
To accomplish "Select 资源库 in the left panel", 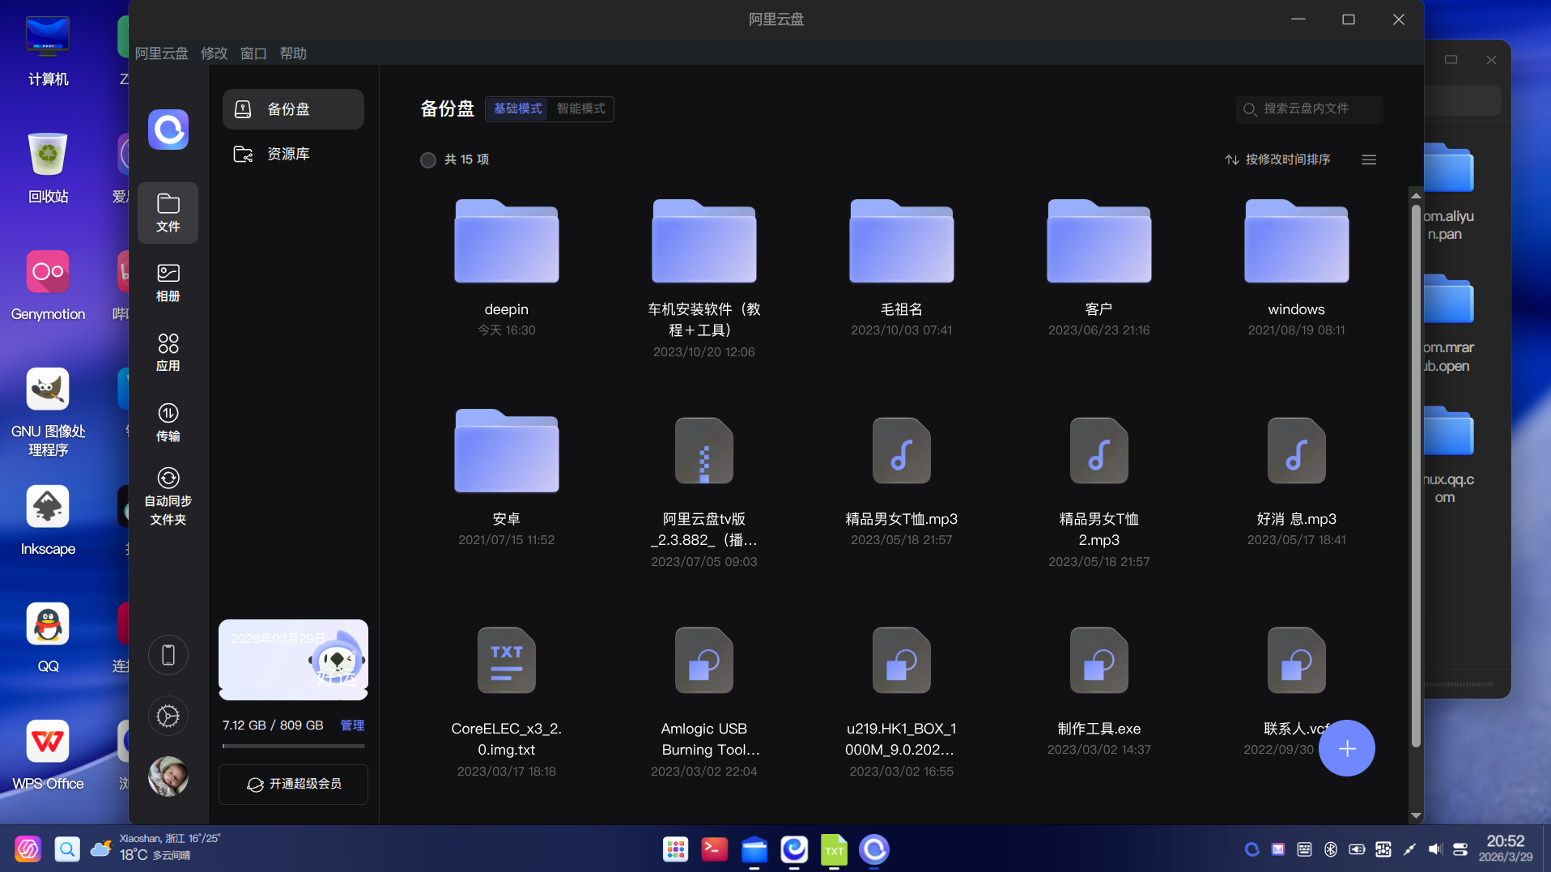I will (293, 154).
